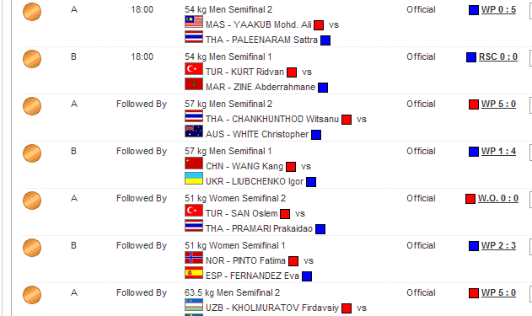The image size is (532, 316).
Task: Click the blue corner square next to PALEENARAM Sattra
Action: tap(325, 40)
